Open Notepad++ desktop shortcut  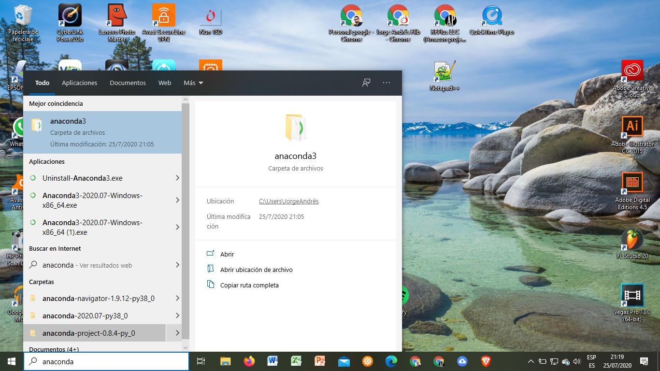(445, 76)
